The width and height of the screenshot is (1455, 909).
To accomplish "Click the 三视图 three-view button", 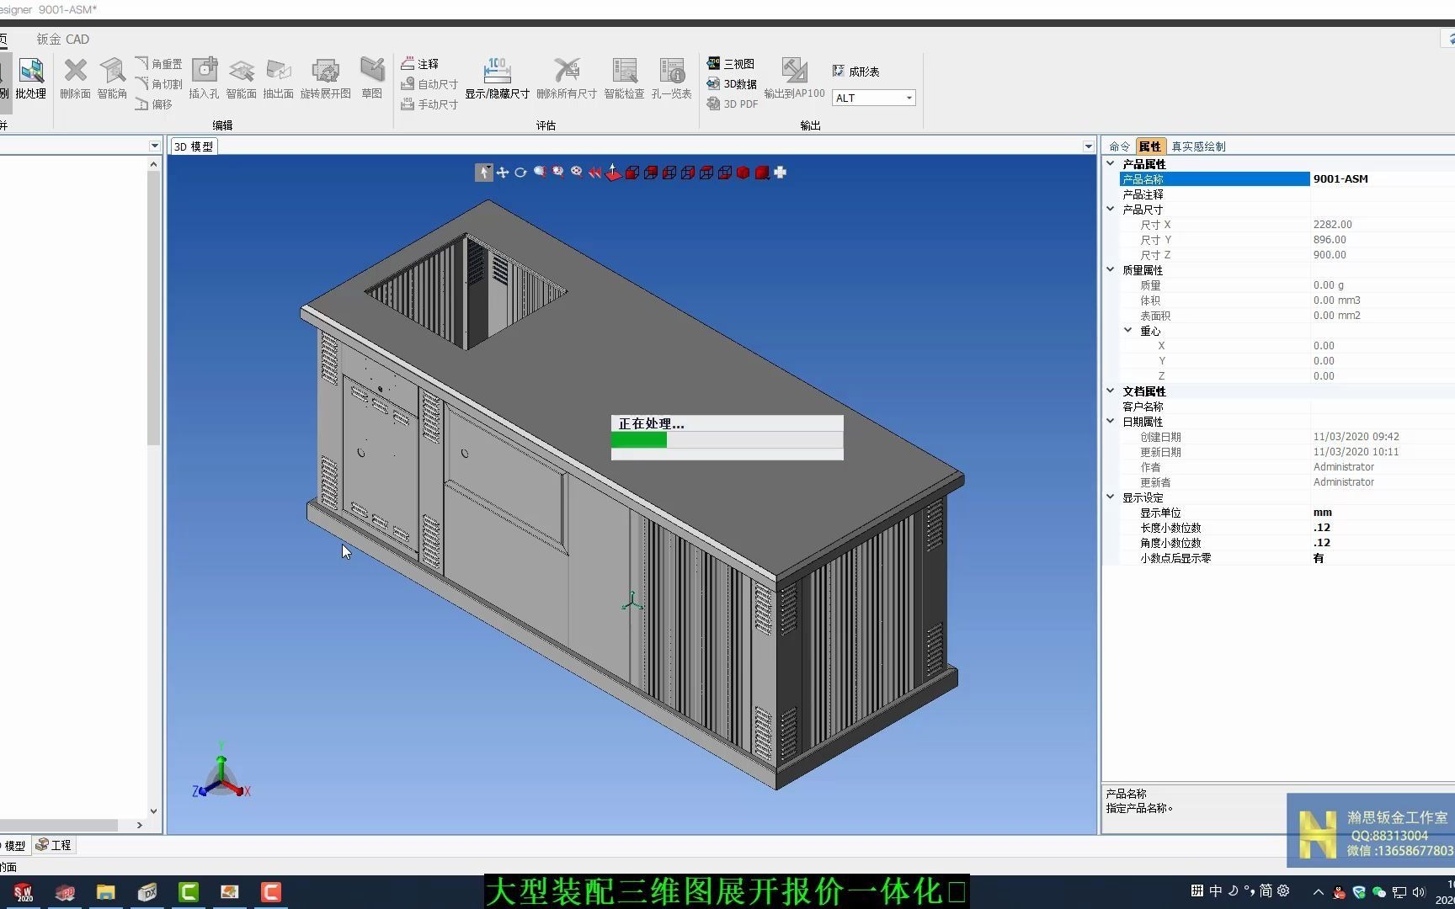I will (731, 64).
